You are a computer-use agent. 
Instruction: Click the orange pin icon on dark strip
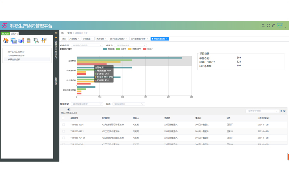[56, 37]
